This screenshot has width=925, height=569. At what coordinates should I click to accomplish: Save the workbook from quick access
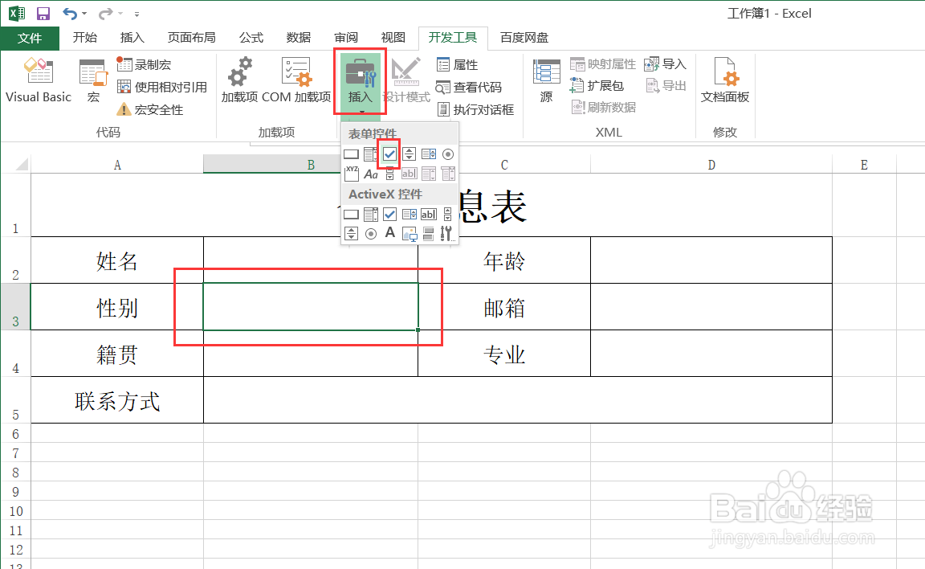(43, 14)
